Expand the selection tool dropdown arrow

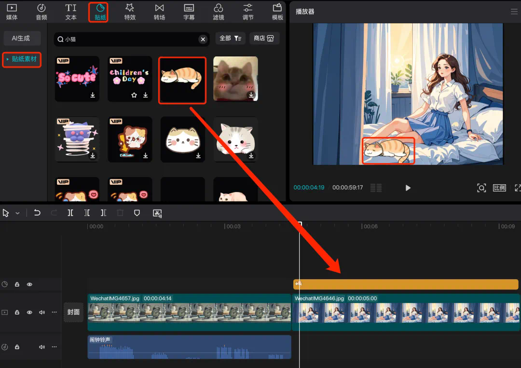[17, 213]
